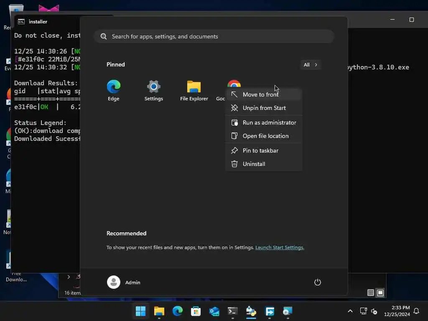Click the Recommended section heading
Viewport: 428px width, 321px height.
coord(126,233)
